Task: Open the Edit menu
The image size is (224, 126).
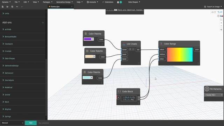Action: click(26, 2)
